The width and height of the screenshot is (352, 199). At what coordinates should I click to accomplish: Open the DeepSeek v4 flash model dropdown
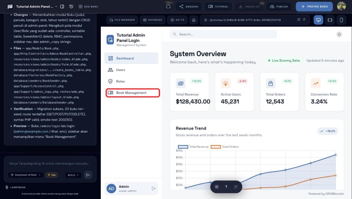[x=26, y=175]
